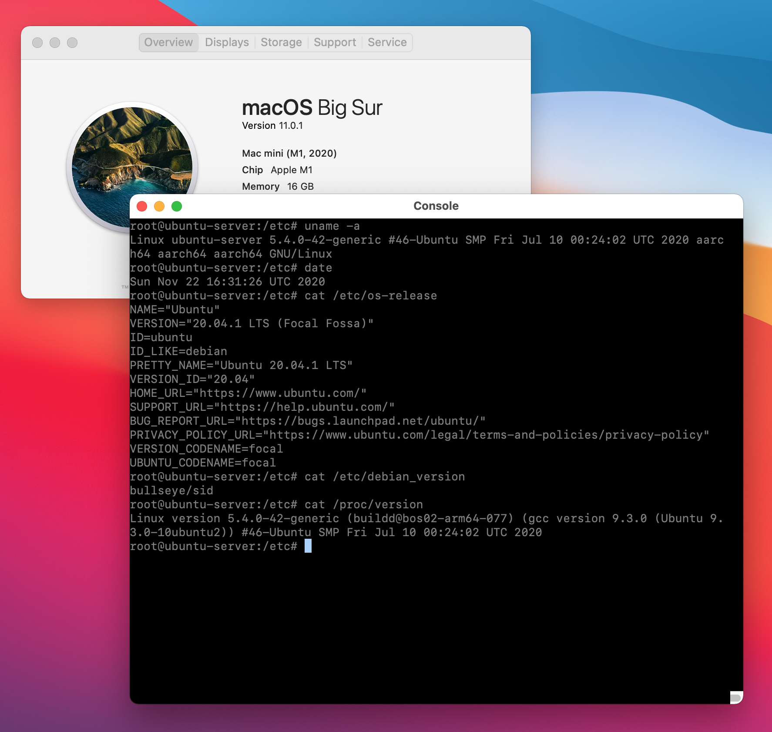Image resolution: width=772 pixels, height=732 pixels.
Task: Click the PRIVACY_POLICY_URL line in the terminal
Action: 420,435
